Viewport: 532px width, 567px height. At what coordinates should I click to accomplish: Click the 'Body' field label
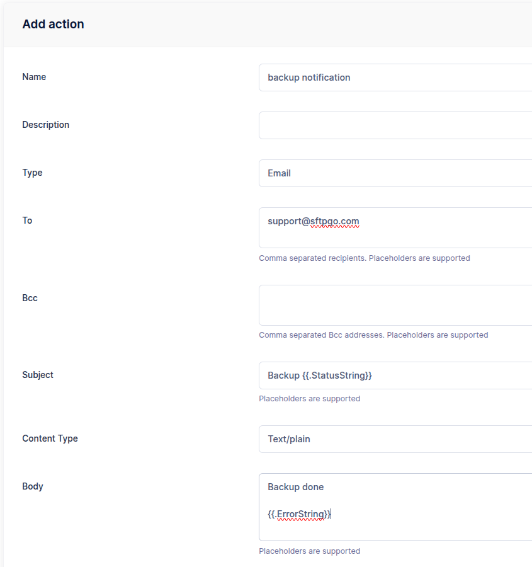33,486
